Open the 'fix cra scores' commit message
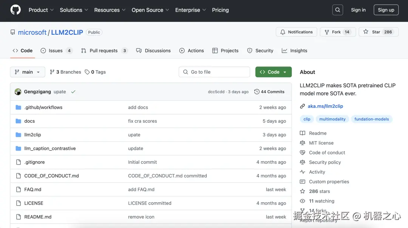The image size is (408, 228). 142,121
